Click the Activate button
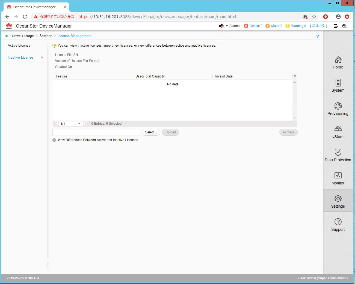This screenshot has width=355, height=284. (288, 132)
